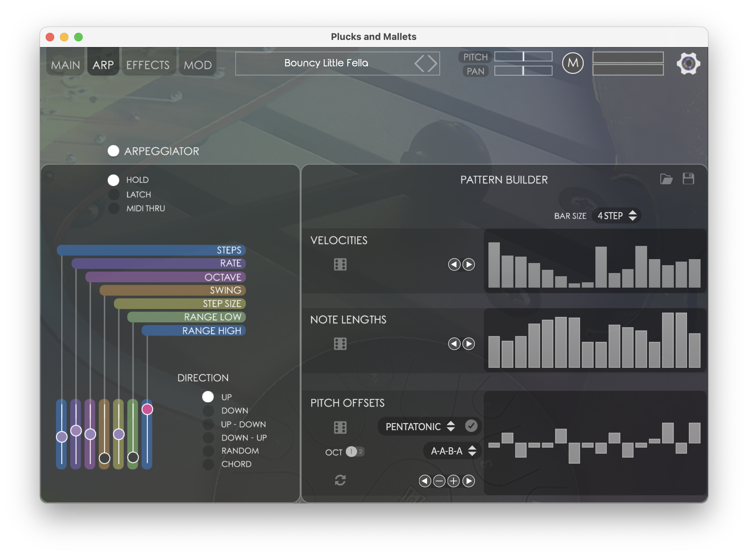Go to next preset with right chevron
Screen dimensions: 748x556
(432, 63)
